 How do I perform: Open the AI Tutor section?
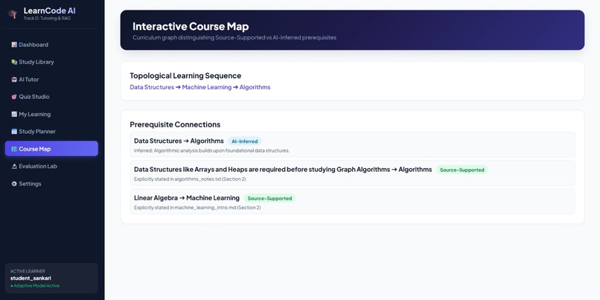(51, 80)
